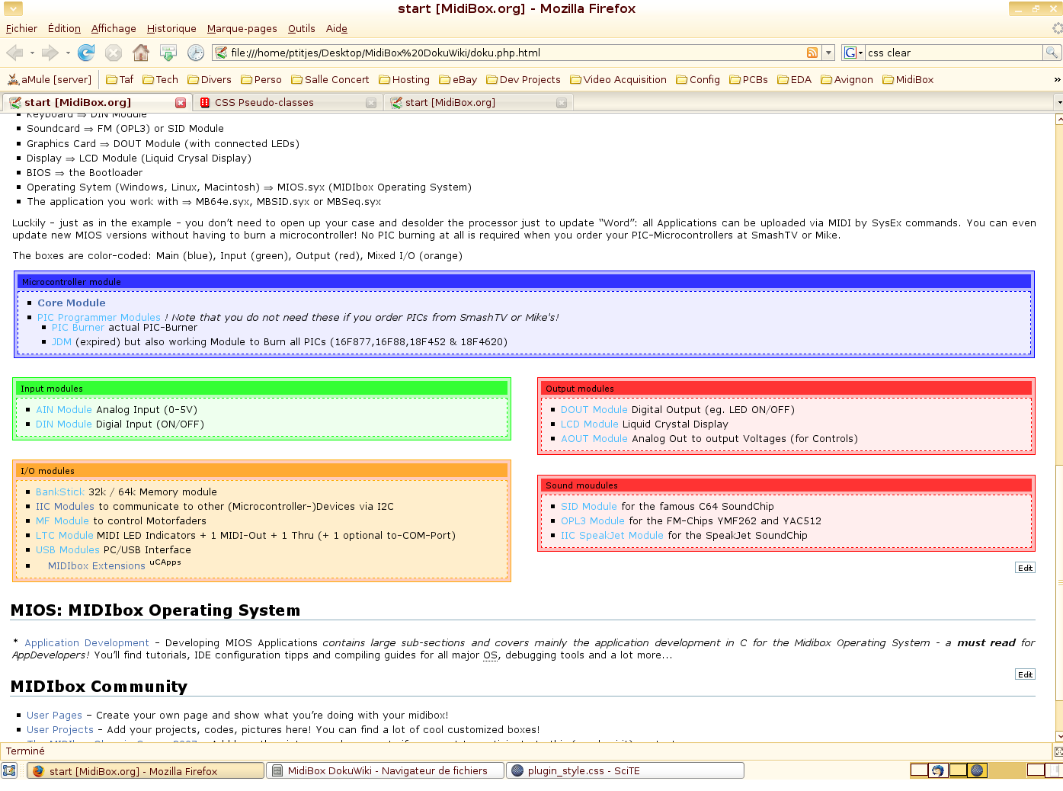The width and height of the screenshot is (1063, 791).
Task: Open the Hosting bookmarks folder
Action: 404,79
